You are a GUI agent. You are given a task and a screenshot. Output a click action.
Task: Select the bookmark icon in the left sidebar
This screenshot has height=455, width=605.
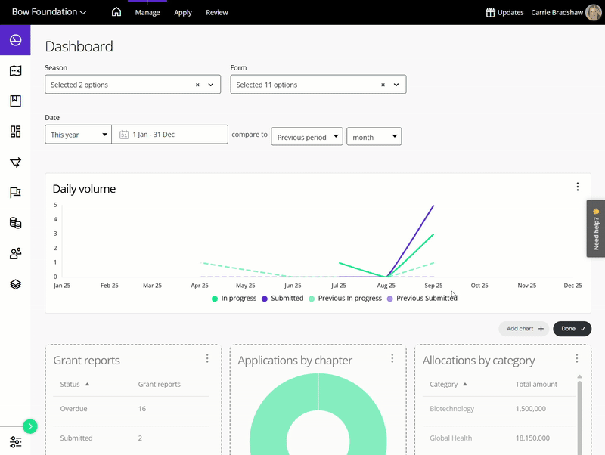15,101
